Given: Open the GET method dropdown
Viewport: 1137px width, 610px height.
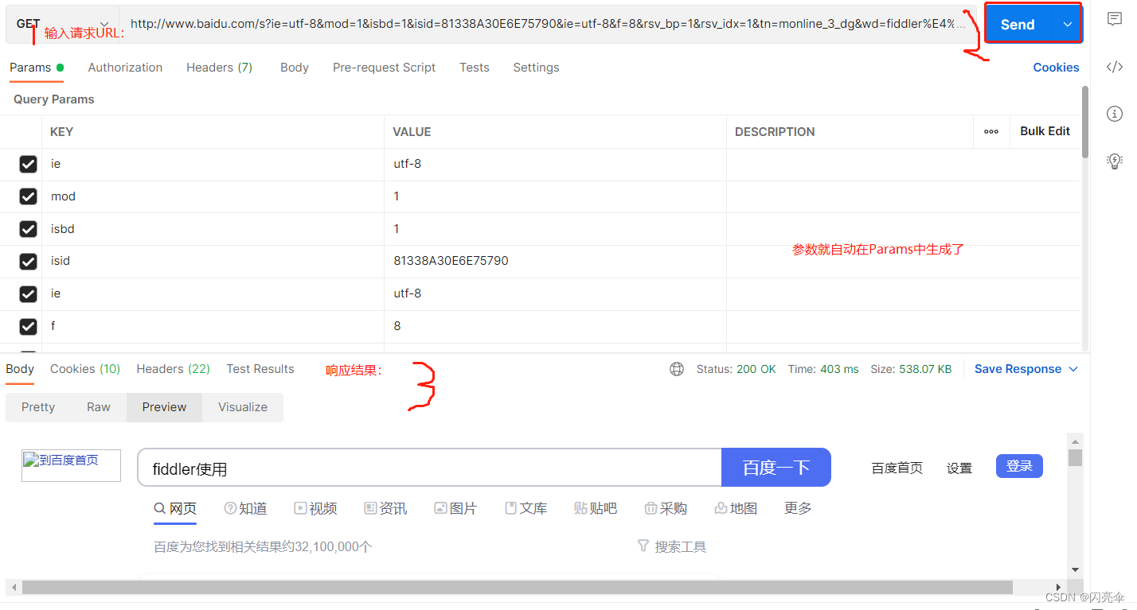Looking at the screenshot, I should [x=62, y=24].
